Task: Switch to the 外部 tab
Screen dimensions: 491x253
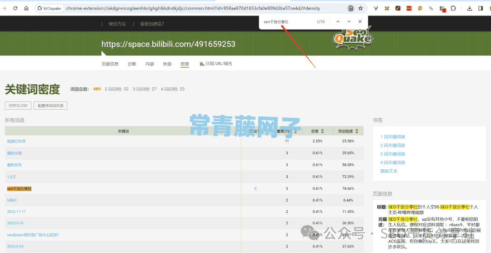Action: (167, 64)
